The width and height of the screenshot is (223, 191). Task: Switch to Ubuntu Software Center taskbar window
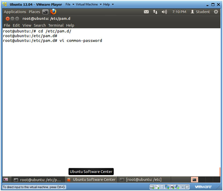tap(92, 180)
